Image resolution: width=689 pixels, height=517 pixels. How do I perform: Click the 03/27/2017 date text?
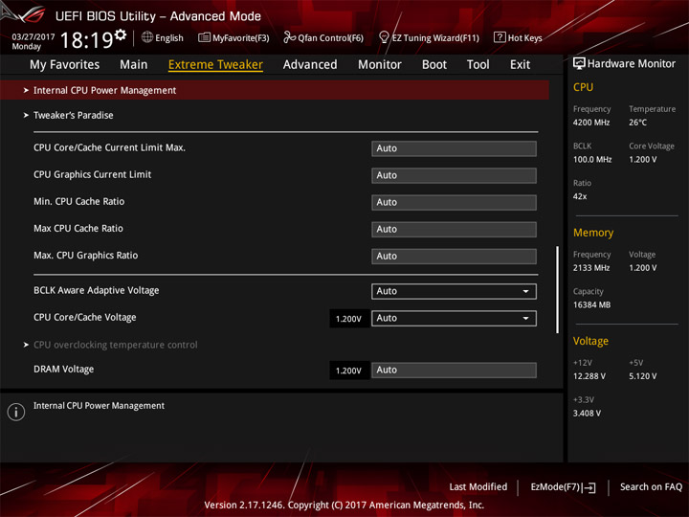click(x=33, y=37)
